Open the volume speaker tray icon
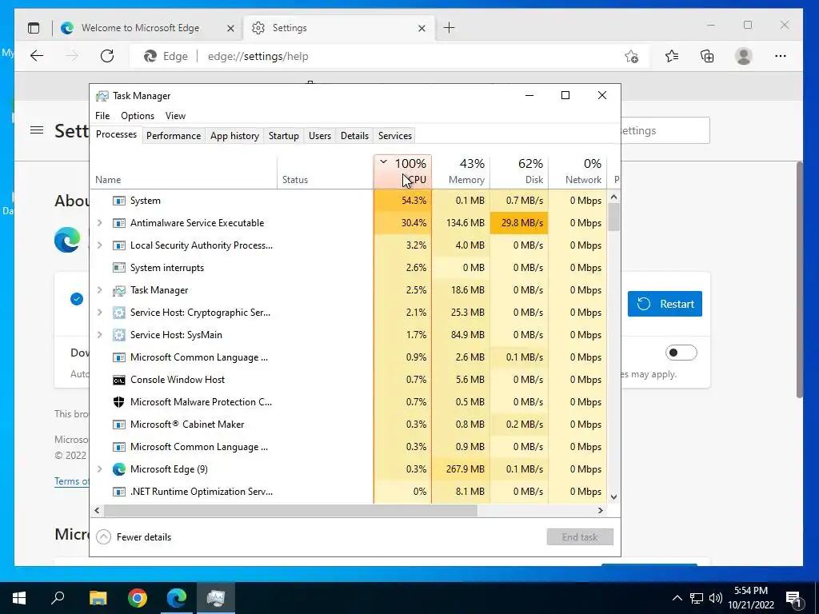The image size is (819, 614). pos(716,598)
